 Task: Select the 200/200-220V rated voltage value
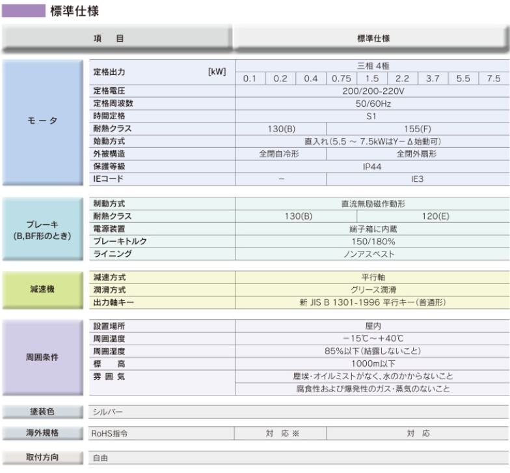tap(373, 91)
